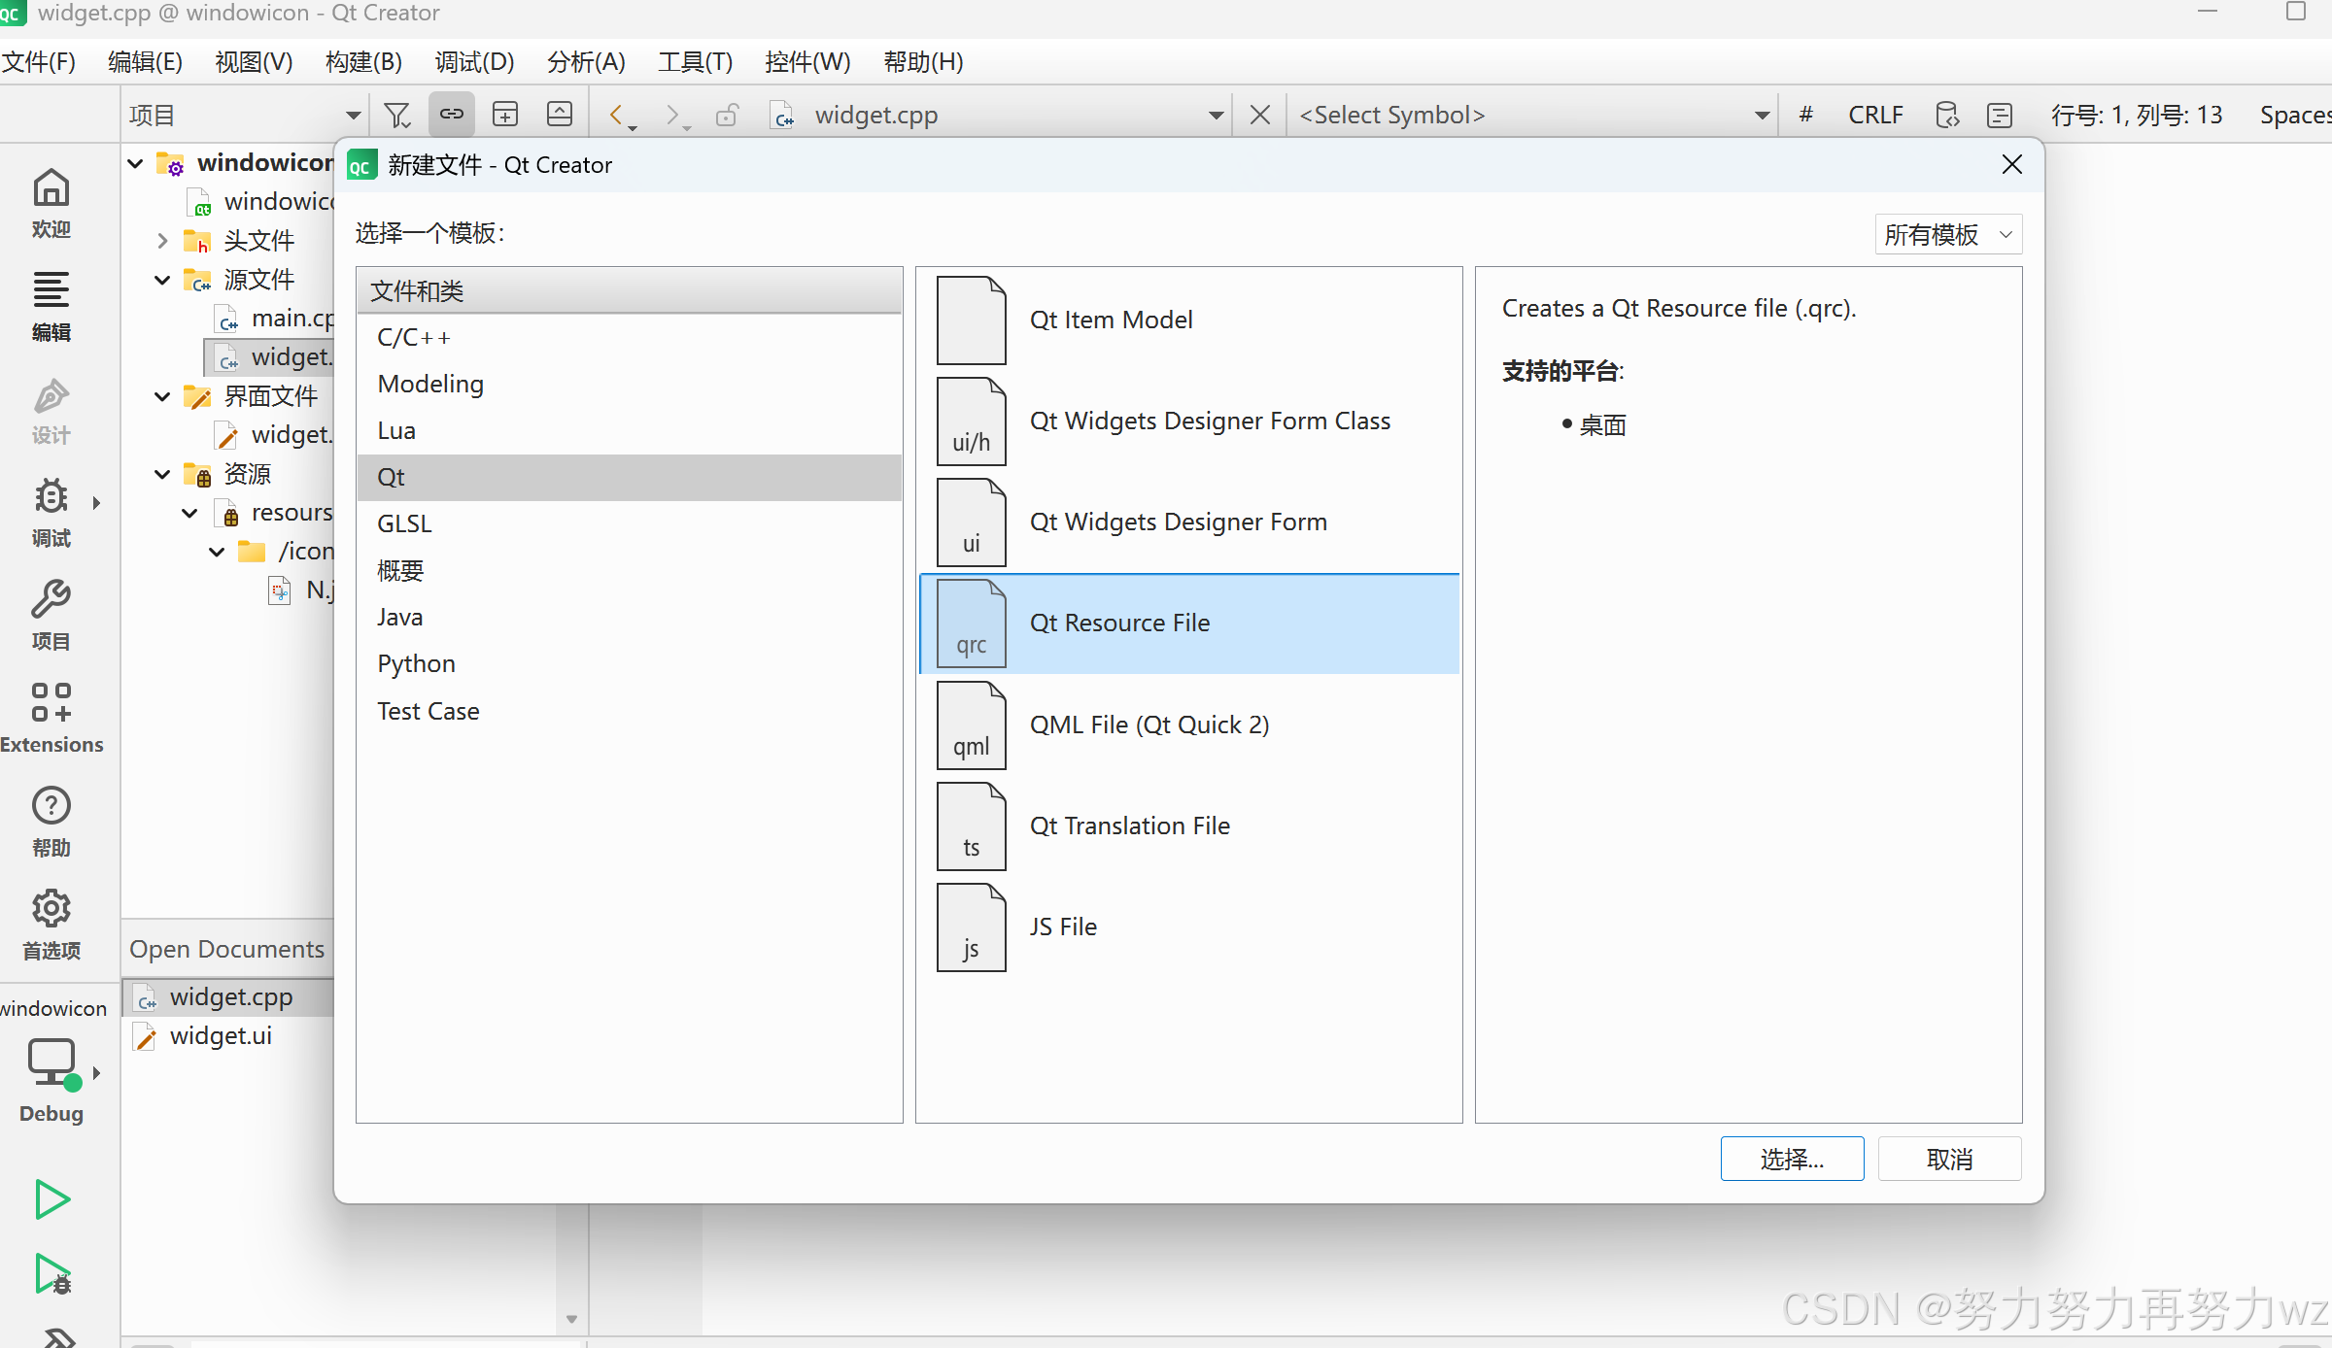Click the 取消 button
This screenshot has width=2332, height=1348.
pyautogui.click(x=1950, y=1159)
